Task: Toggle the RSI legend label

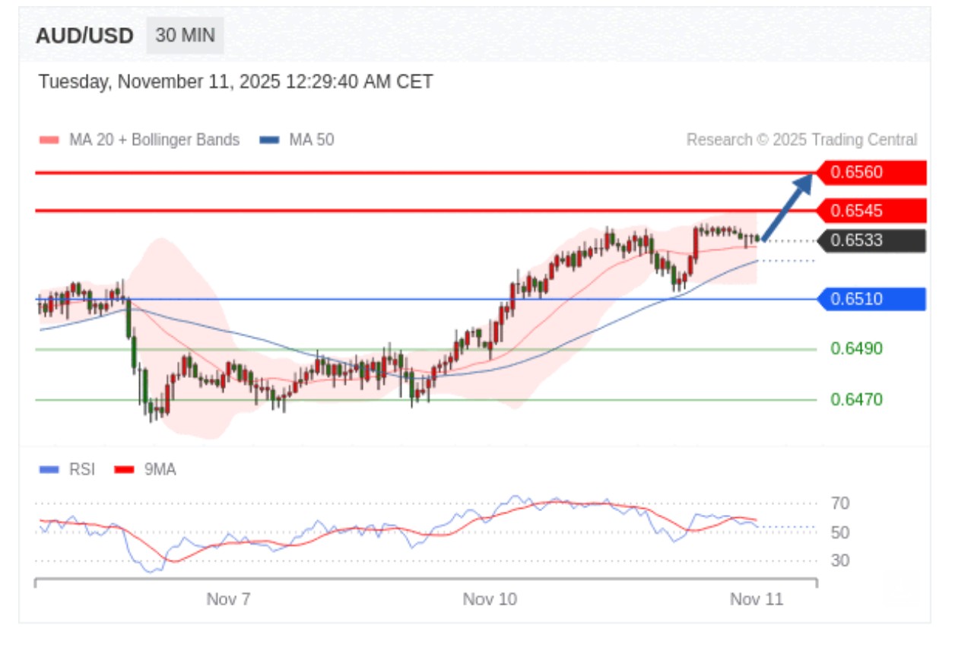Action: tap(82, 470)
